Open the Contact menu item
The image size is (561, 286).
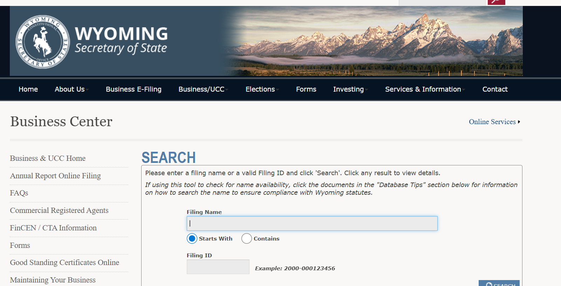tap(495, 89)
